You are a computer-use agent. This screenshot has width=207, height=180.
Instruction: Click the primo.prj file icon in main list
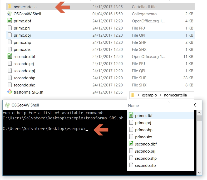(x=9, y=28)
